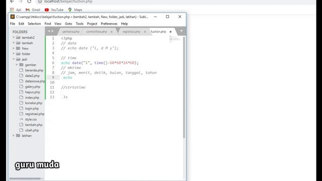
Task: Open the YouTube bookmark
Action: [54, 10]
